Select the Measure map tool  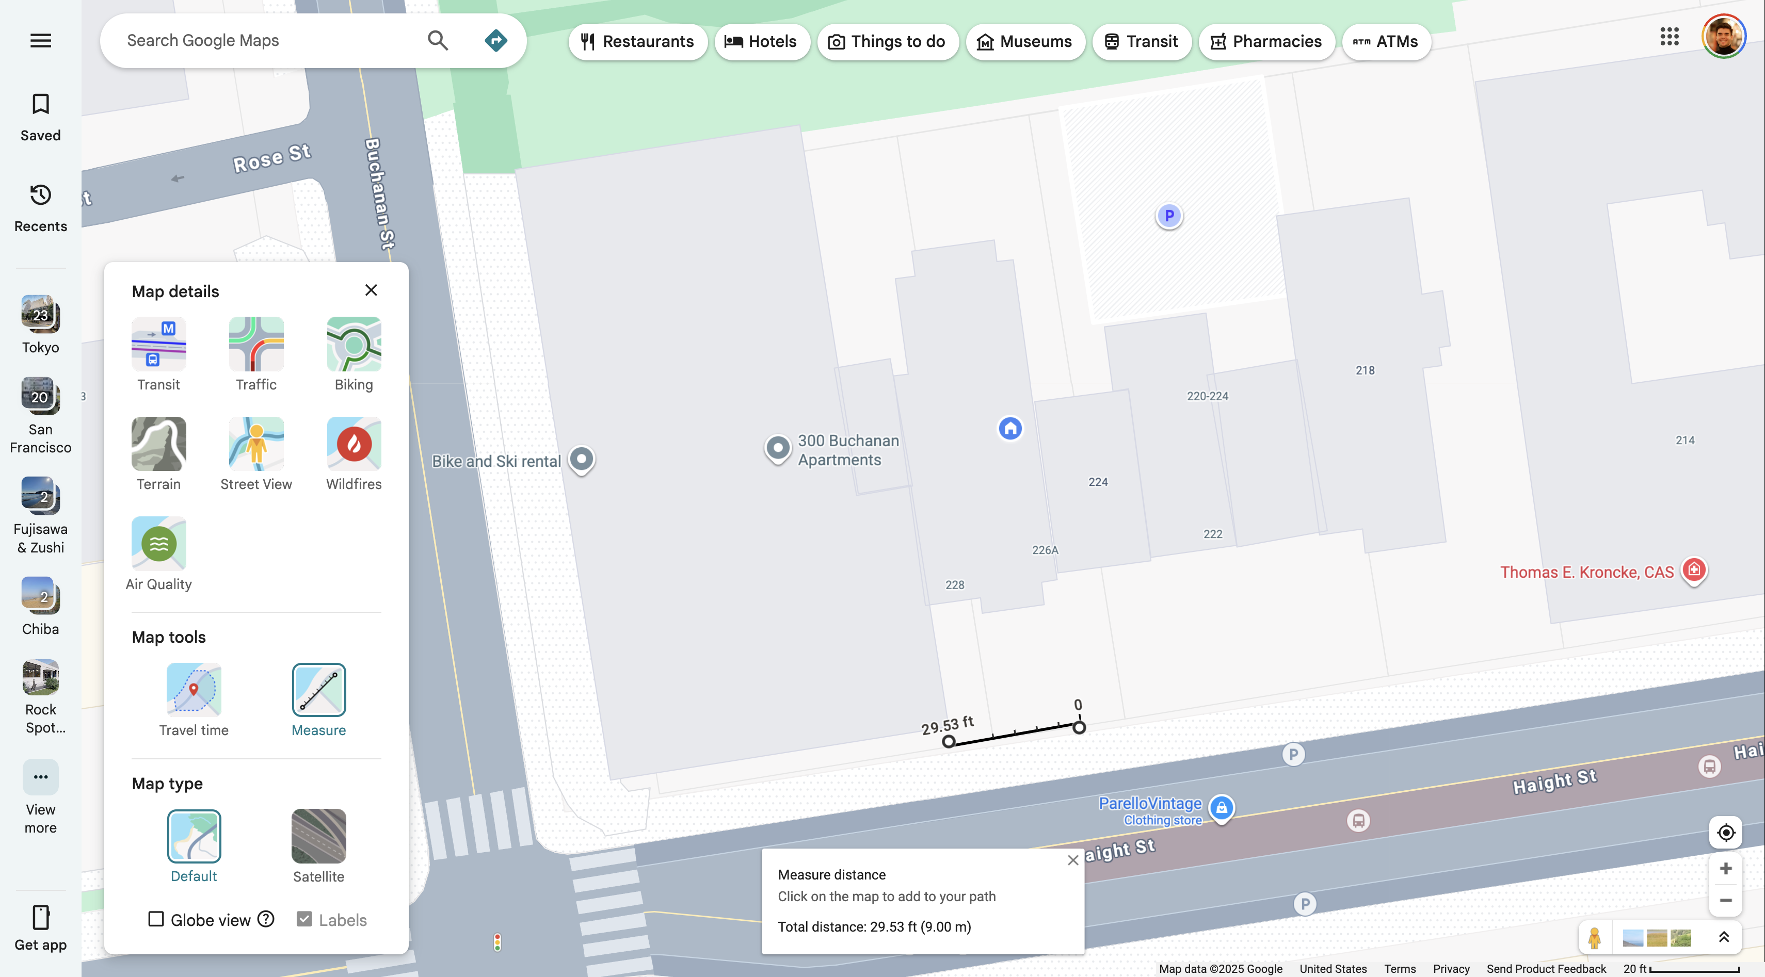pyautogui.click(x=318, y=690)
